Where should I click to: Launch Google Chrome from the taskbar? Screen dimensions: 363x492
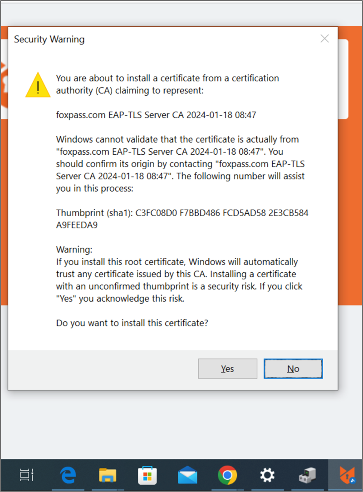point(227,475)
